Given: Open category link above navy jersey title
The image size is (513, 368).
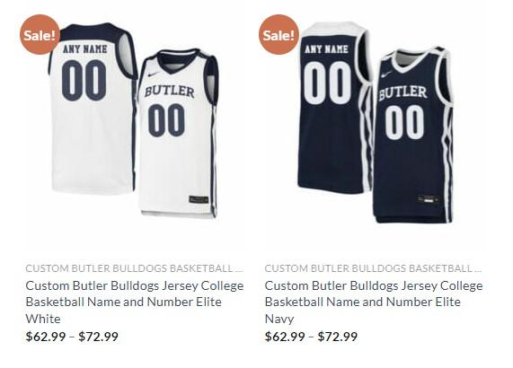Looking at the screenshot, I should [374, 268].
